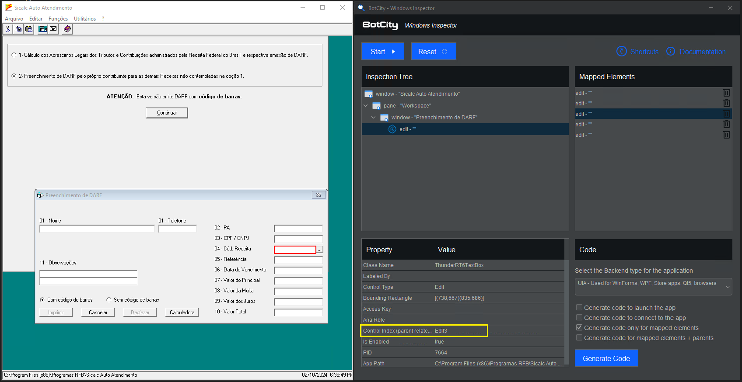Image resolution: width=742 pixels, height=382 pixels.
Task: Select option 1 Cálculo dos Acréscimos Legais radio
Action: (x=14, y=55)
